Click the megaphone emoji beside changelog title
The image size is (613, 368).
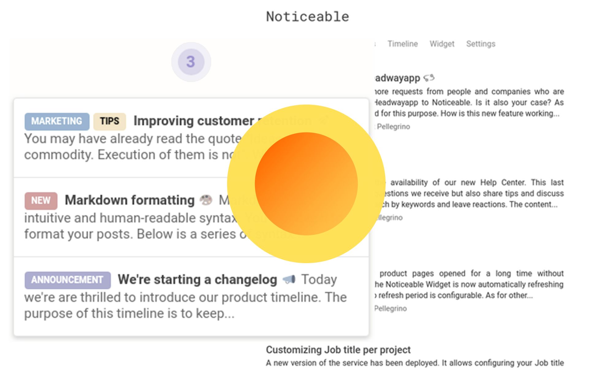point(289,279)
